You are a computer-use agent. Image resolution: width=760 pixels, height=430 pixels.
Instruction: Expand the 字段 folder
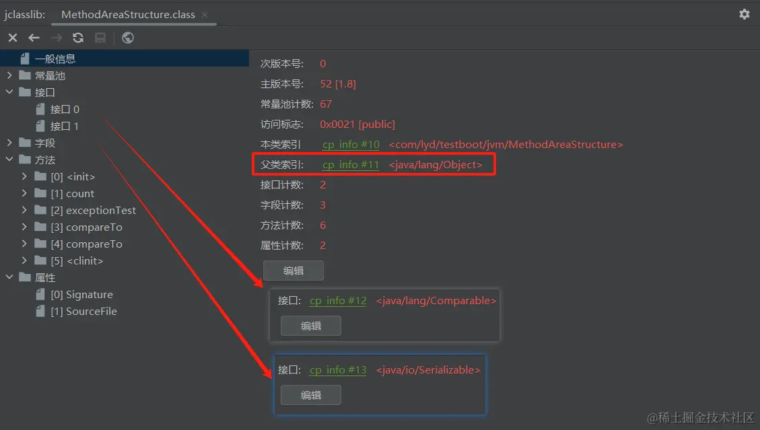coord(9,143)
